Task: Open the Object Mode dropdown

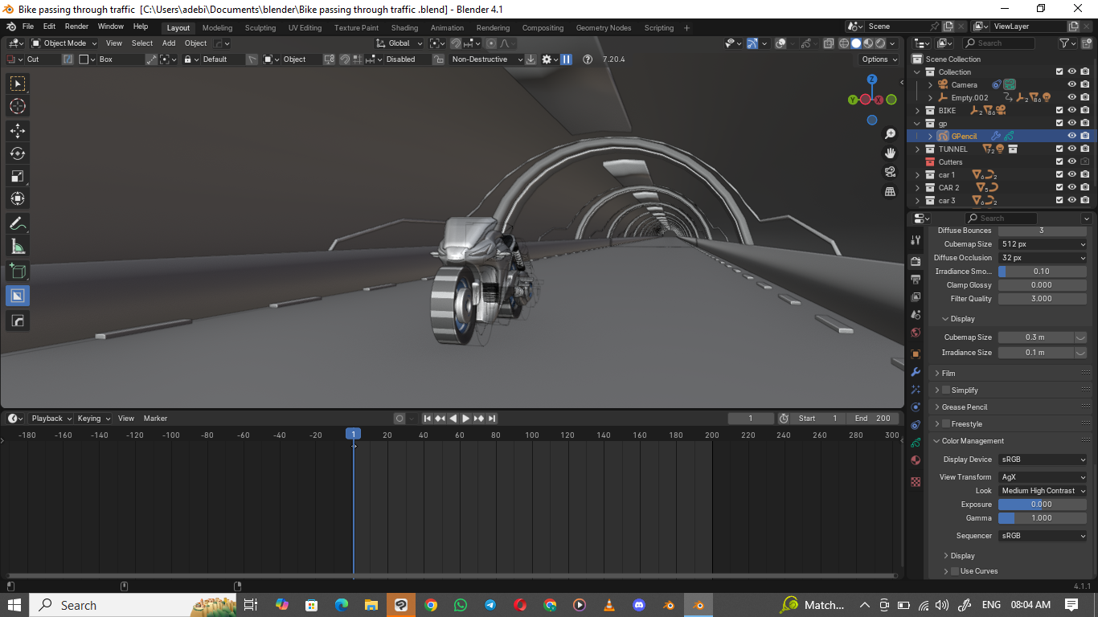Action: tap(65, 43)
